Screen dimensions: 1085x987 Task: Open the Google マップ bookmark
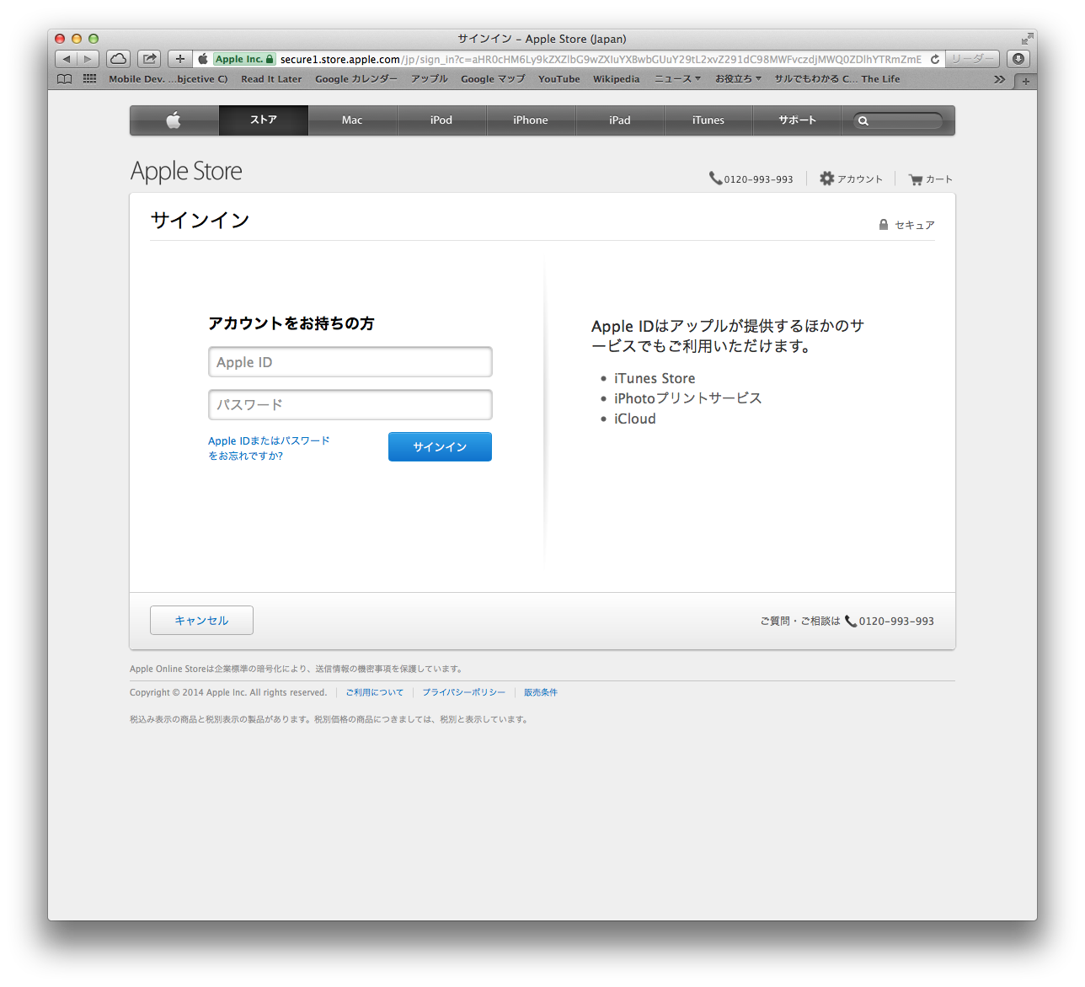click(x=493, y=79)
